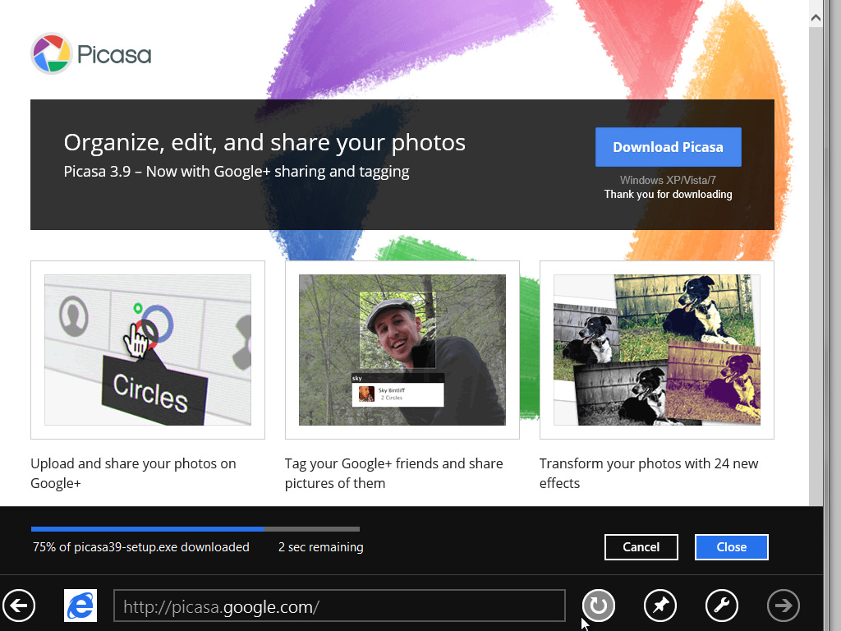841x631 pixels.
Task: Refresh the Picasa page
Action: tap(598, 606)
